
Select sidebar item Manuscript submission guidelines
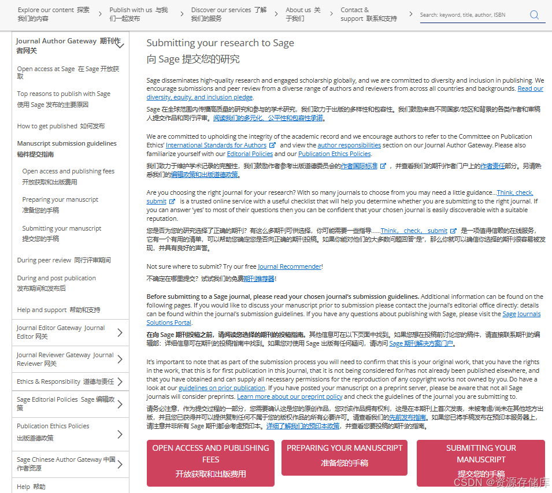click(66, 149)
